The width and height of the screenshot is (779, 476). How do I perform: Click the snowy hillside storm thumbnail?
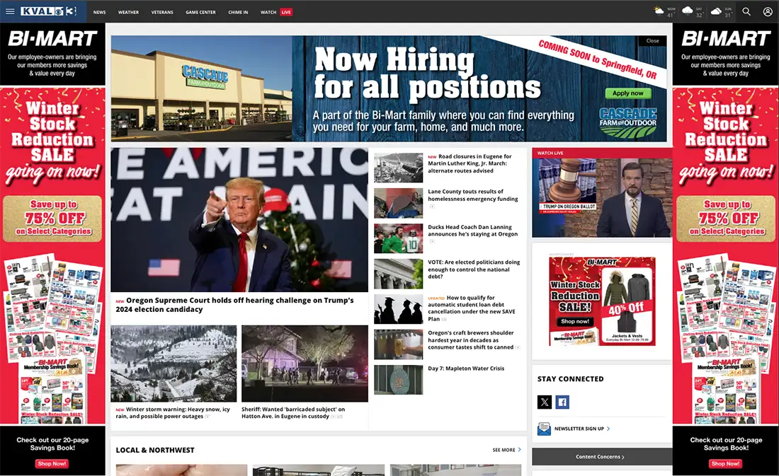pyautogui.click(x=174, y=364)
